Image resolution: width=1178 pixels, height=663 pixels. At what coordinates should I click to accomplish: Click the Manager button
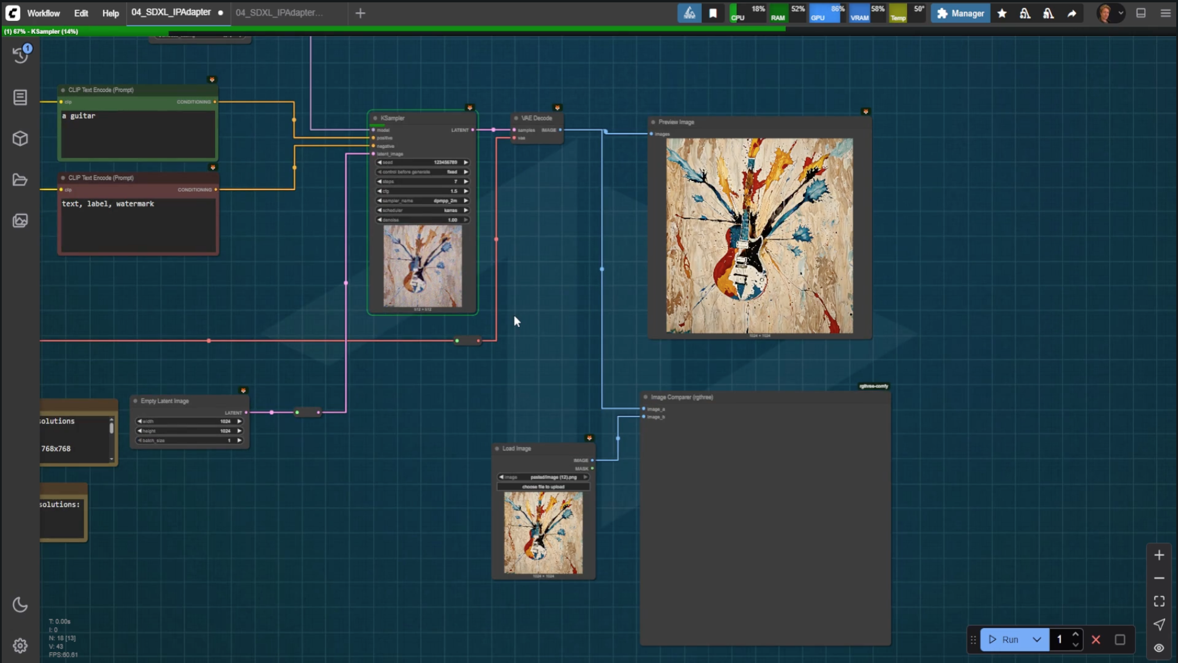point(960,13)
